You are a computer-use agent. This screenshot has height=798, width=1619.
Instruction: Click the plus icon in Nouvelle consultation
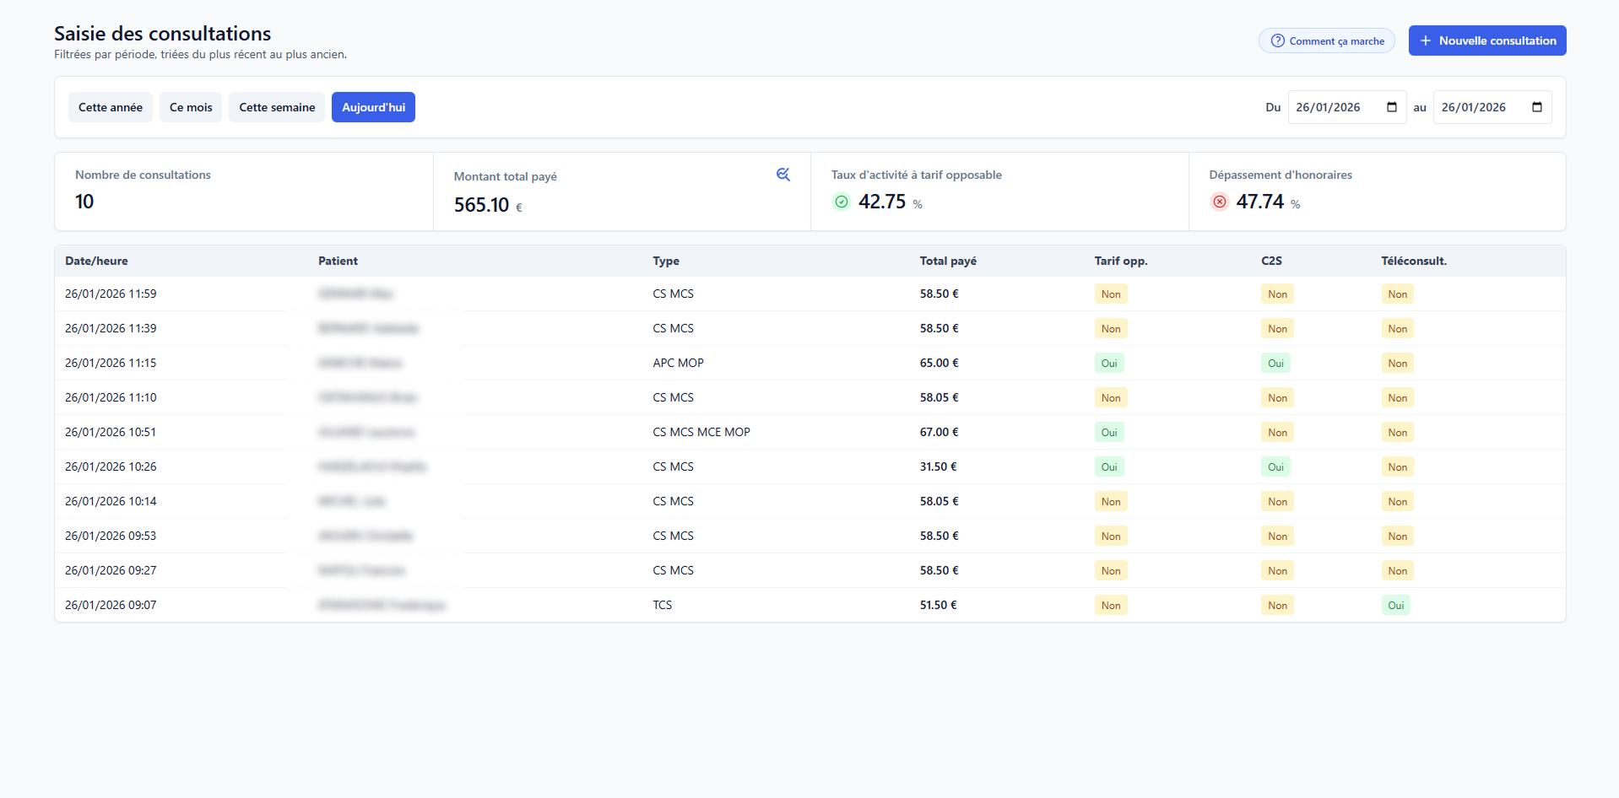(x=1425, y=40)
